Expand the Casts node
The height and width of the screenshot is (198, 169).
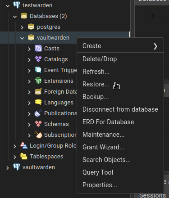(29, 49)
